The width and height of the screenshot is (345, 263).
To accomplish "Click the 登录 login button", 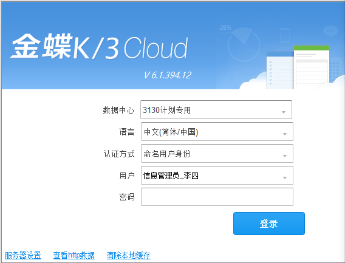I will point(269,224).
